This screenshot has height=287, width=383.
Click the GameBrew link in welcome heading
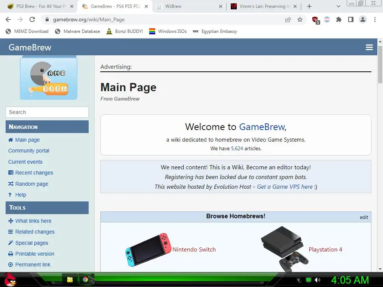click(x=262, y=127)
